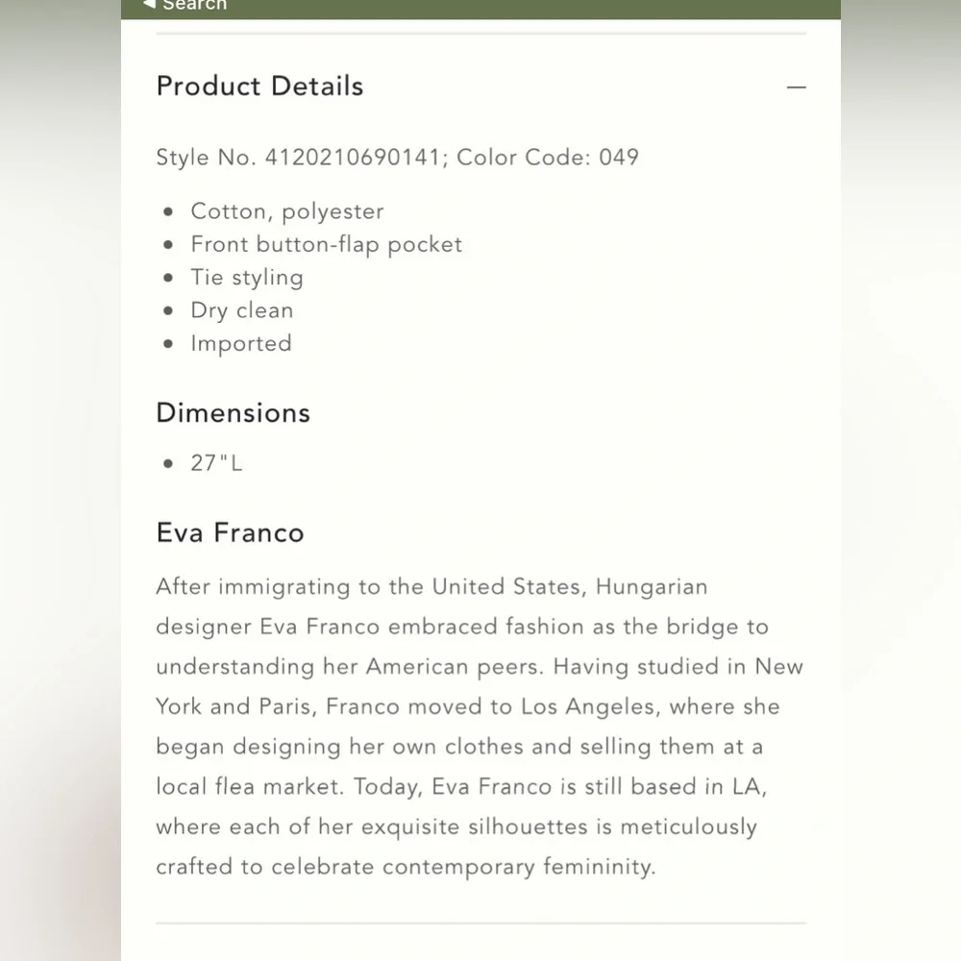
Task: Click the 27"L dimension entry
Action: 216,463
